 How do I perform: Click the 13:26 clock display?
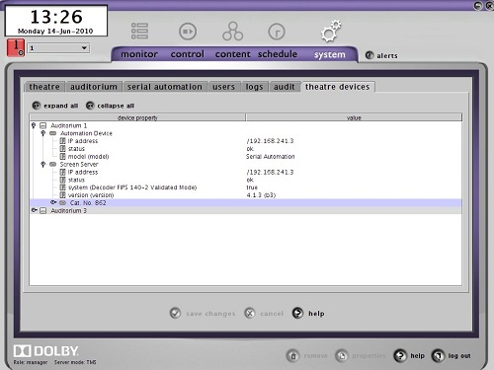click(56, 17)
